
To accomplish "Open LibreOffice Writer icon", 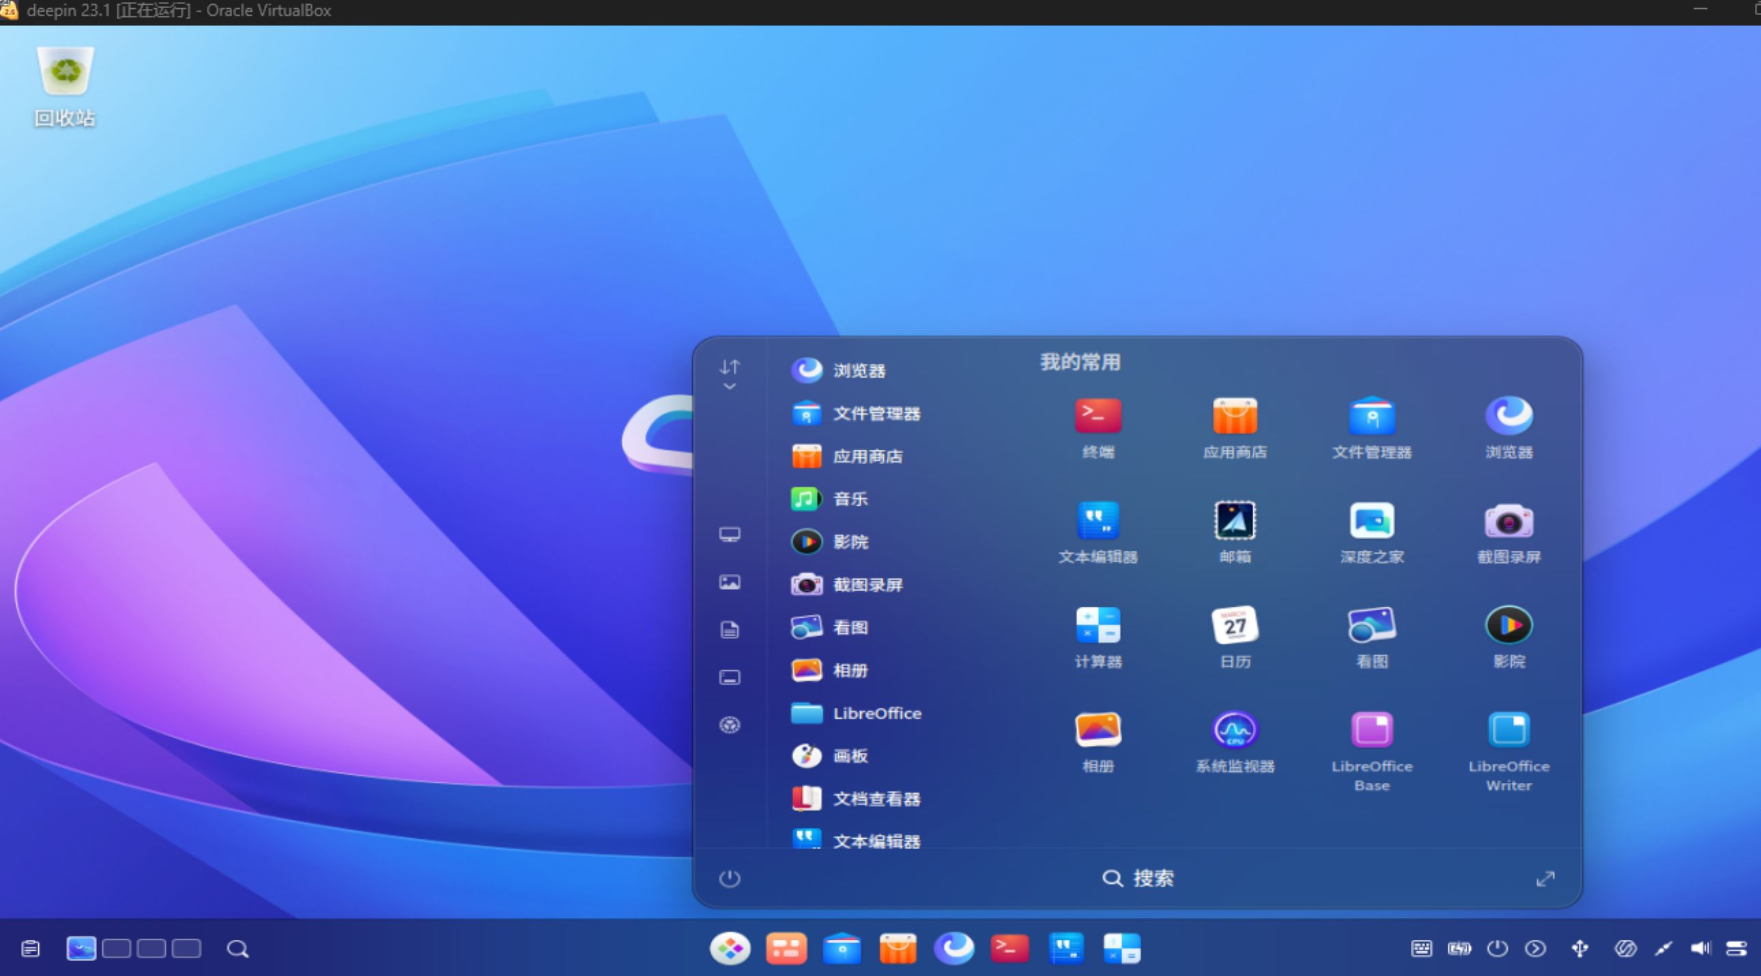I will (x=1508, y=730).
